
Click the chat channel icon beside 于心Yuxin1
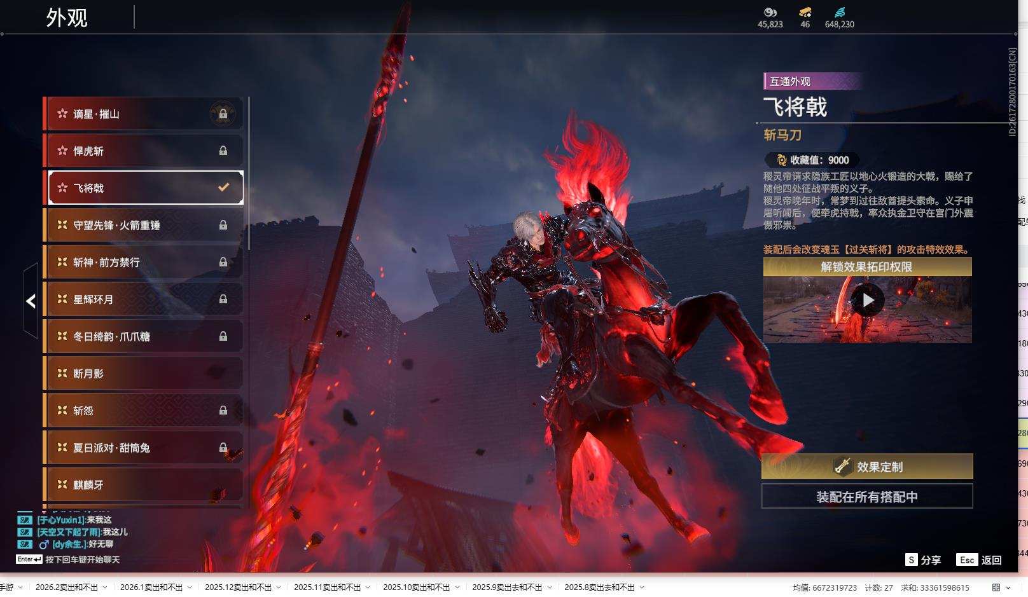click(25, 520)
